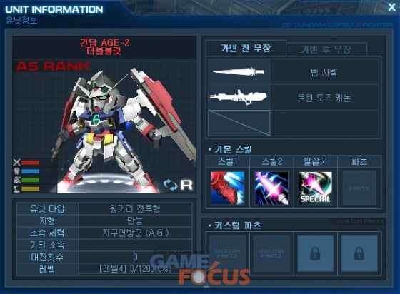Click the second locked custom parts slot
This screenshot has height=294, width=400.
click(x=359, y=253)
